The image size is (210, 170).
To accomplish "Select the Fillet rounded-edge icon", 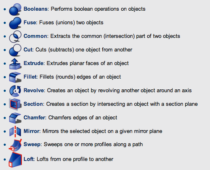I will pos(15,77).
